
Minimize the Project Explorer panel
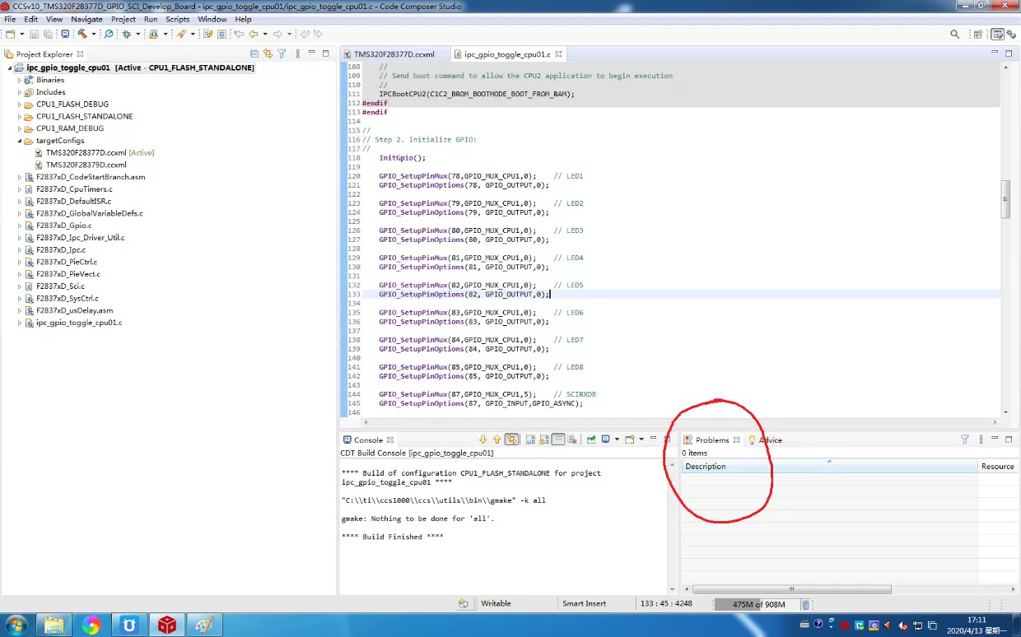[311, 53]
